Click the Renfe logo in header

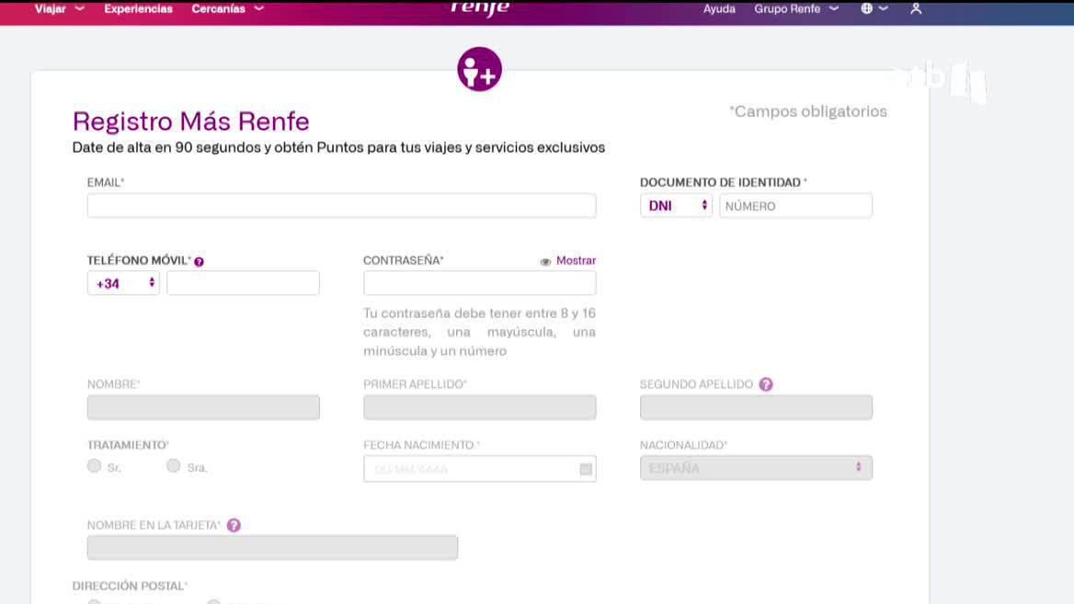(x=480, y=7)
